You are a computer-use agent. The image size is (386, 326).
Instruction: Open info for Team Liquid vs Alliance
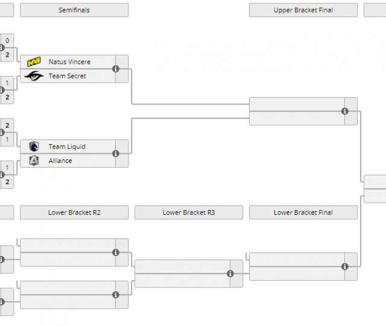116,153
